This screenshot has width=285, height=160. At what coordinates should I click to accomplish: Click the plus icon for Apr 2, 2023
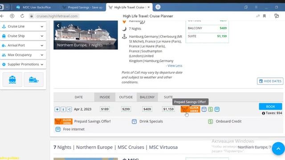[57, 109]
